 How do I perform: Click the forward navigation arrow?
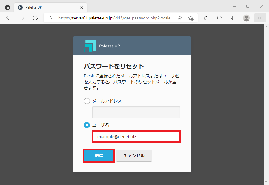[x=22, y=18]
